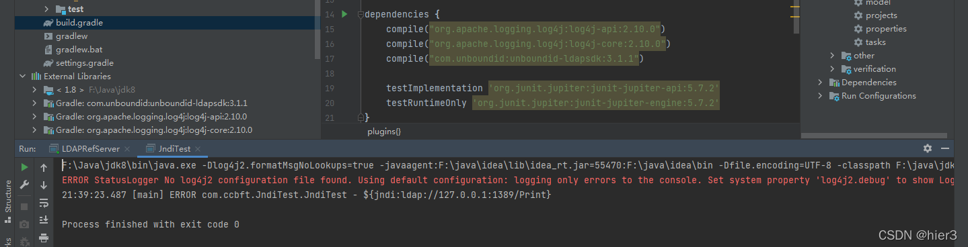The image size is (968, 247).
Task: Click the java.exe command line in console
Action: coord(507,165)
